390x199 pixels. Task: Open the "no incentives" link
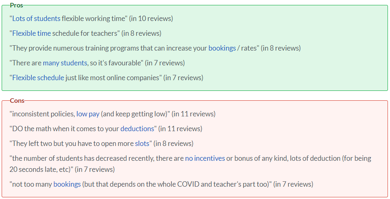click(205, 158)
